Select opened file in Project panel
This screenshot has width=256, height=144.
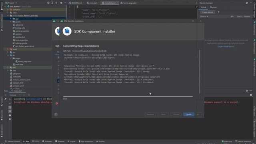point(48,3)
